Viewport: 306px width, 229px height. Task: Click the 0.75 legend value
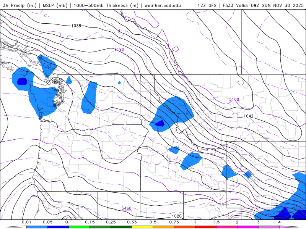(174, 222)
